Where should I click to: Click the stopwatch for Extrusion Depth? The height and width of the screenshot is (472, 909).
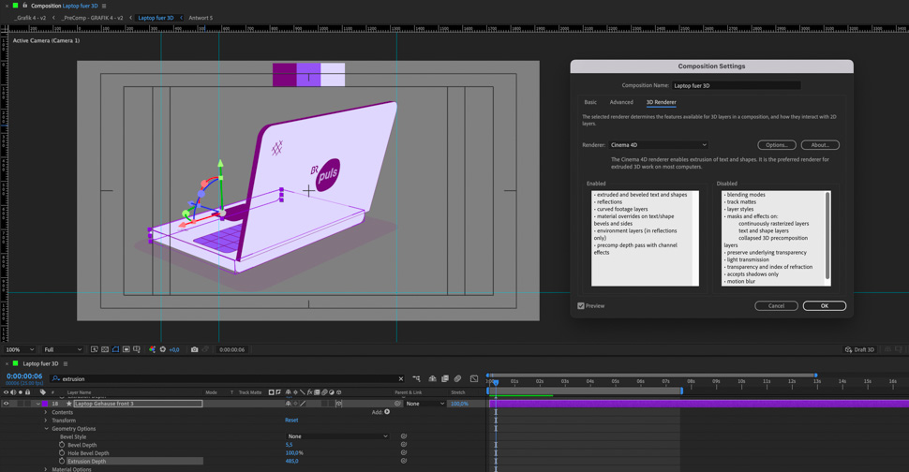62,461
